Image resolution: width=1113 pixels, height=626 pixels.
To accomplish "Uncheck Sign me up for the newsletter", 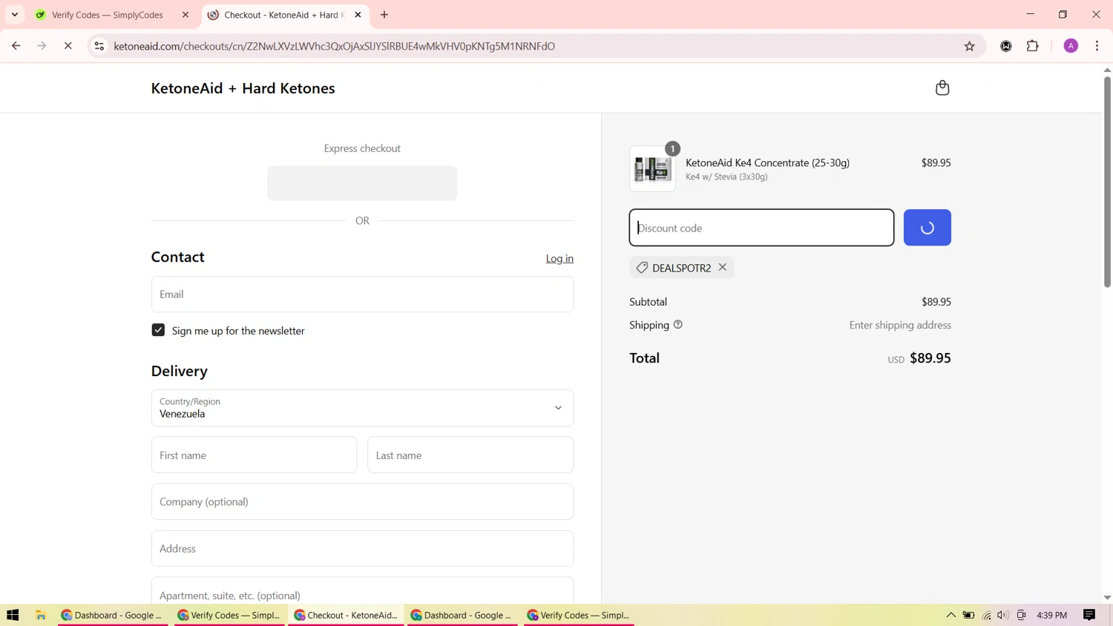I will pos(158,330).
